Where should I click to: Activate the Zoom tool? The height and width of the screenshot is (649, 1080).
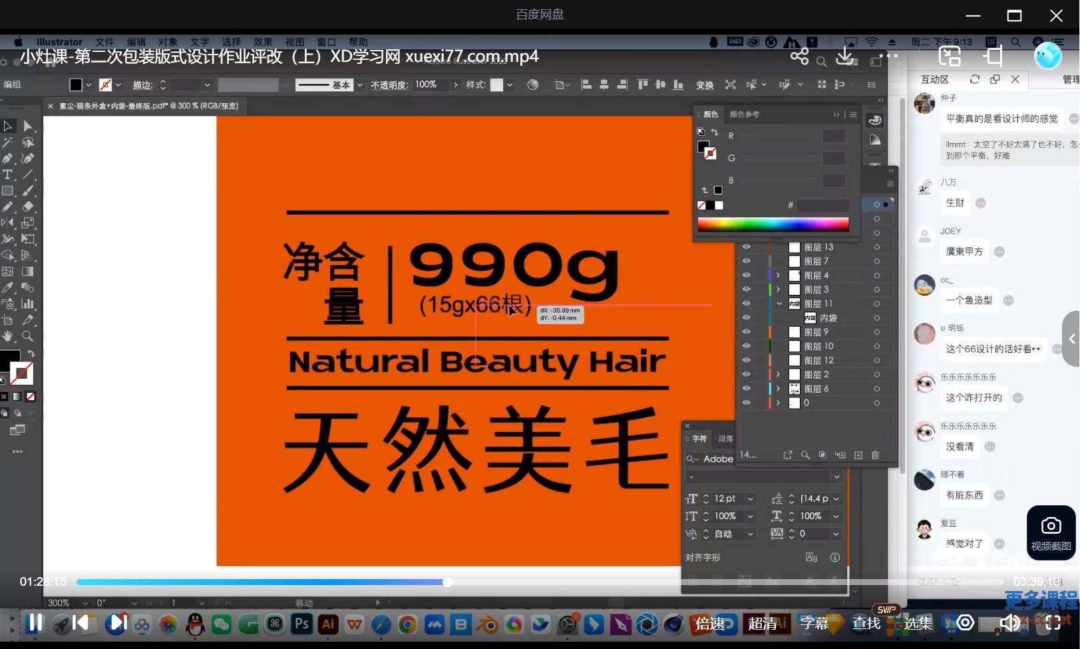pyautogui.click(x=27, y=336)
